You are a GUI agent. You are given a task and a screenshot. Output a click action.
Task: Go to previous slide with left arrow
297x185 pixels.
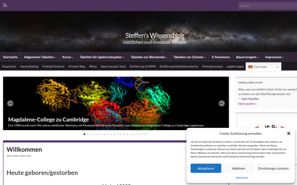10,104
